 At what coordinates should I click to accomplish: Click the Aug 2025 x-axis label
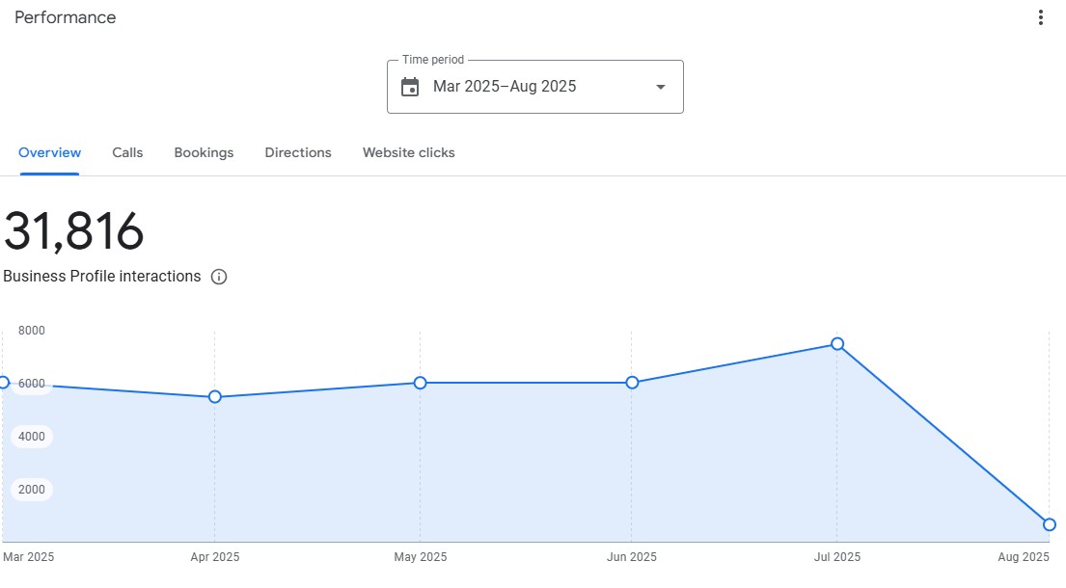coord(1024,557)
